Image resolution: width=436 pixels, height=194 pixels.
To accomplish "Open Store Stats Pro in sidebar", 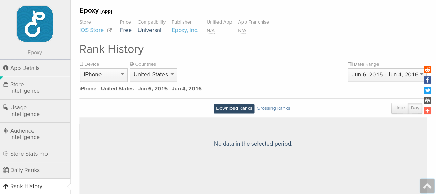I will coord(29,154).
